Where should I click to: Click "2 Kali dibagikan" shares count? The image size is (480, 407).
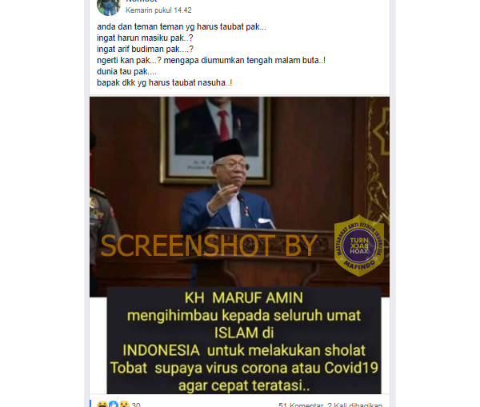(x=354, y=405)
